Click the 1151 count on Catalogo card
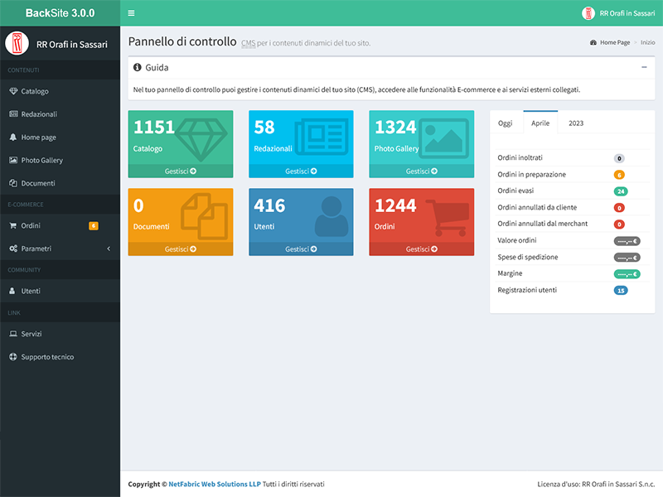Image resolution: width=663 pixels, height=497 pixels. click(154, 128)
